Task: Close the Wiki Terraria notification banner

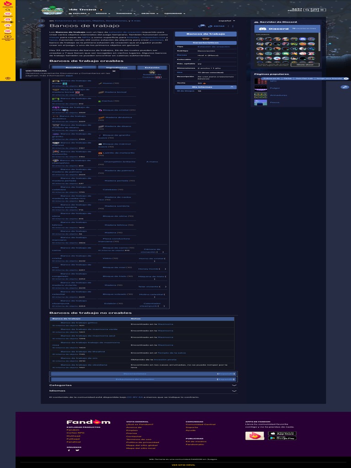Action: point(114,71)
